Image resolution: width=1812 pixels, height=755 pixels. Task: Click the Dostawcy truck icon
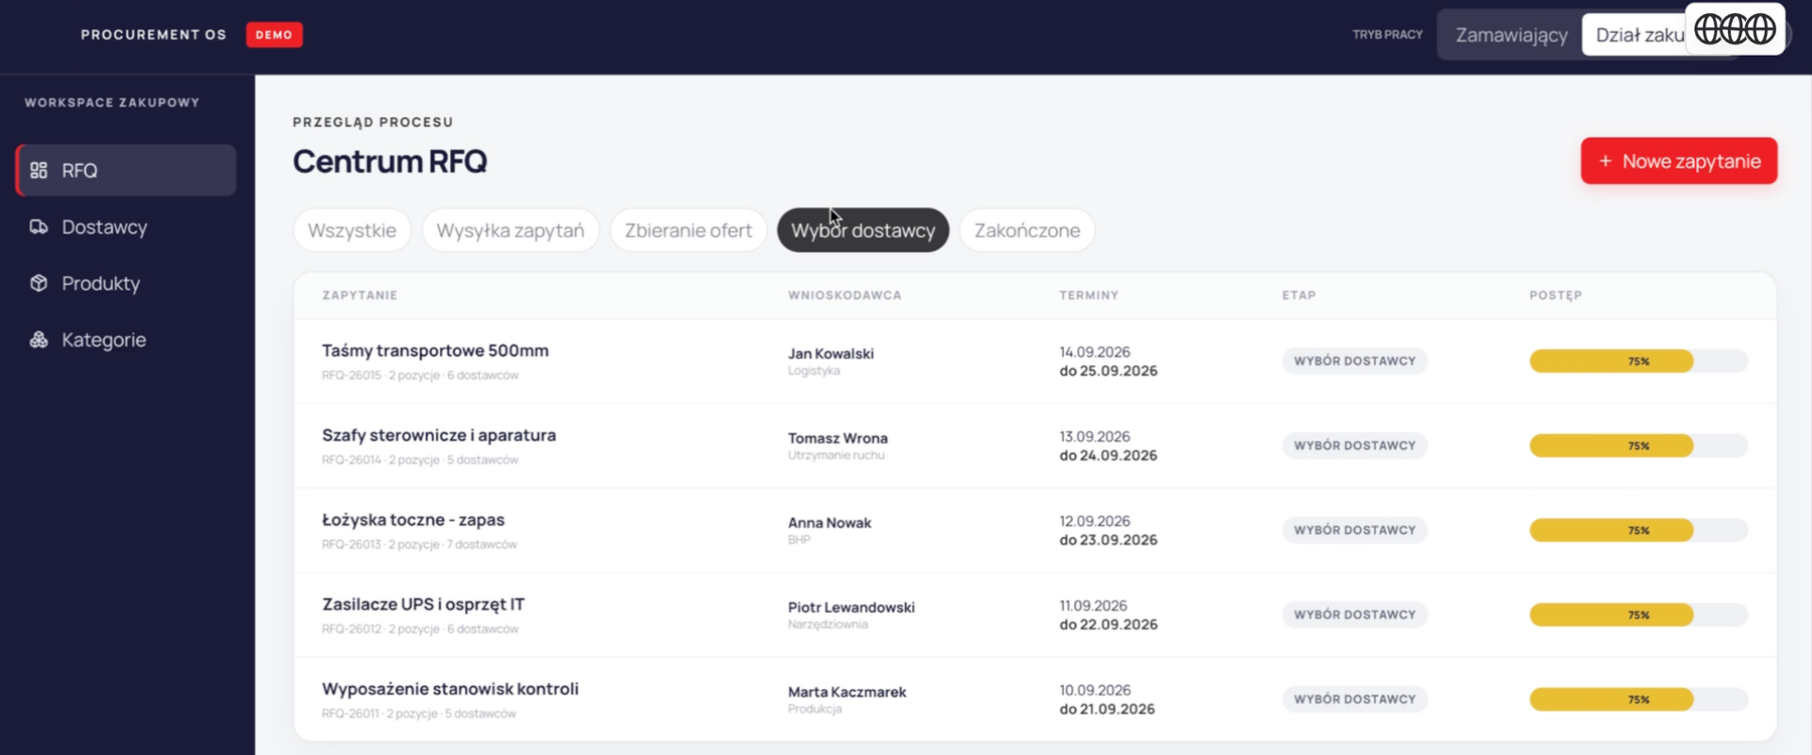39,226
